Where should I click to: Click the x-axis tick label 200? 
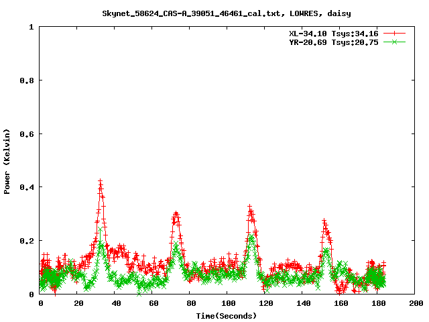tap(416, 303)
